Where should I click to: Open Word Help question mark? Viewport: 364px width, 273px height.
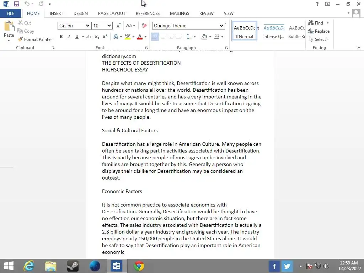pyautogui.click(x=317, y=4)
